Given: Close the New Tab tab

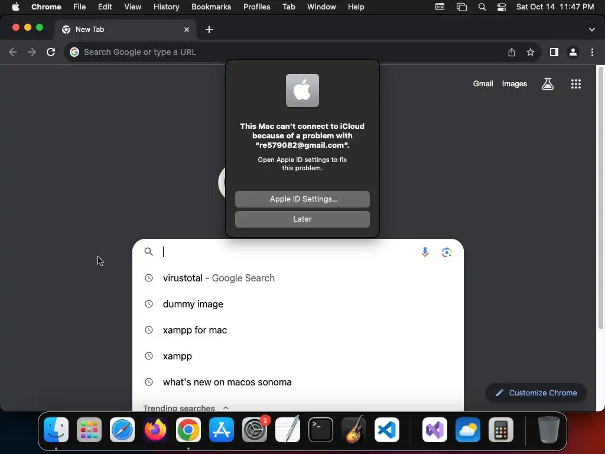Looking at the screenshot, I should (187, 30).
